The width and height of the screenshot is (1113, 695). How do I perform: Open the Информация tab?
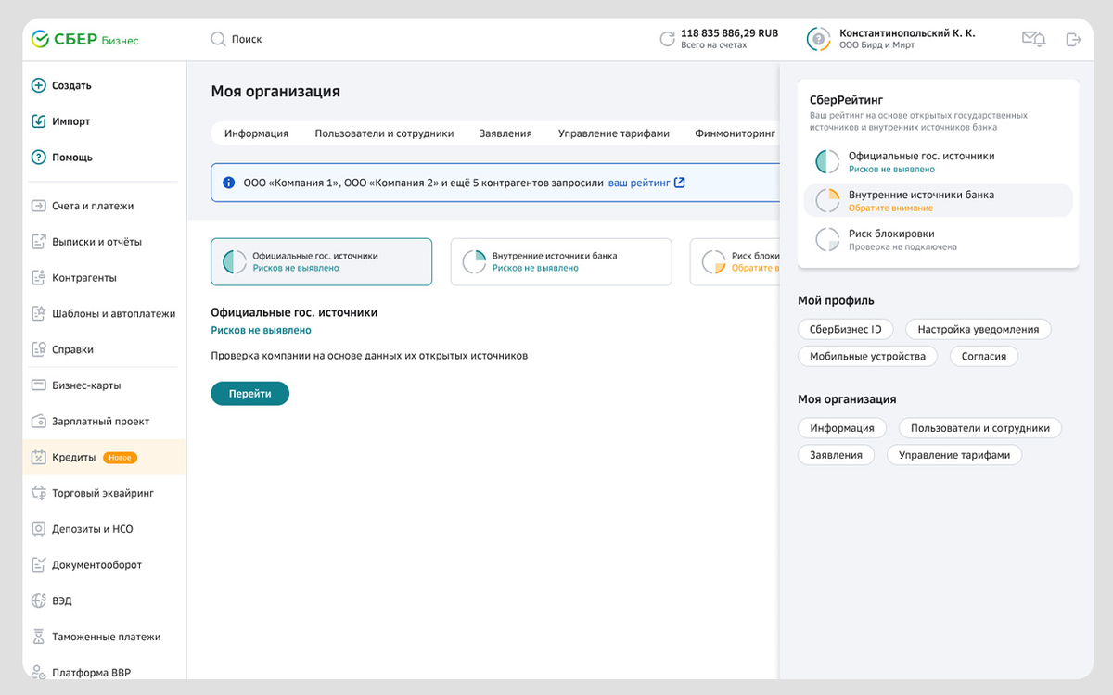256,133
